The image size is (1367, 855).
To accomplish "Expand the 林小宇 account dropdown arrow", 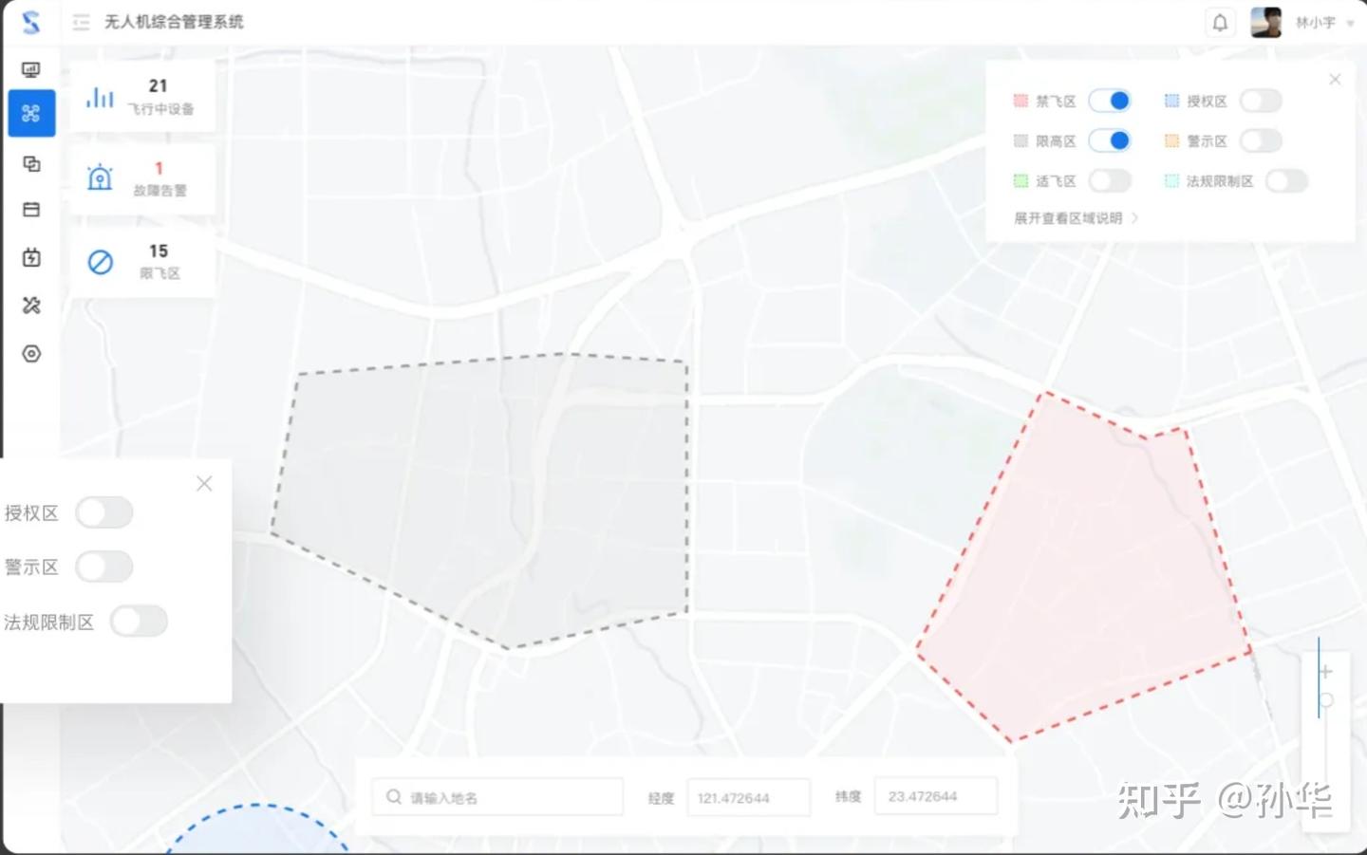I will pos(1350,23).
